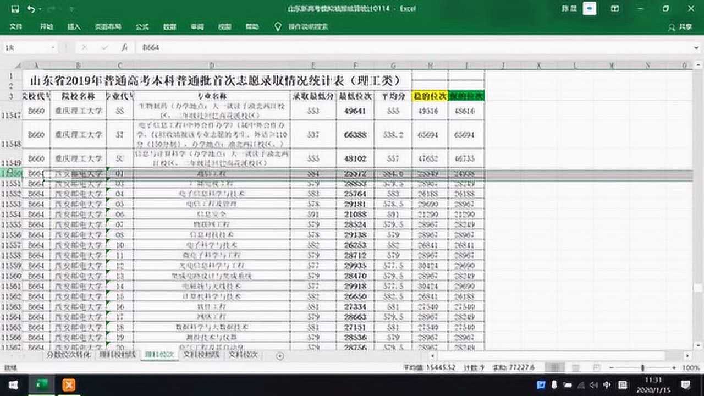Click the 最低位次 header cell

click(x=355, y=96)
